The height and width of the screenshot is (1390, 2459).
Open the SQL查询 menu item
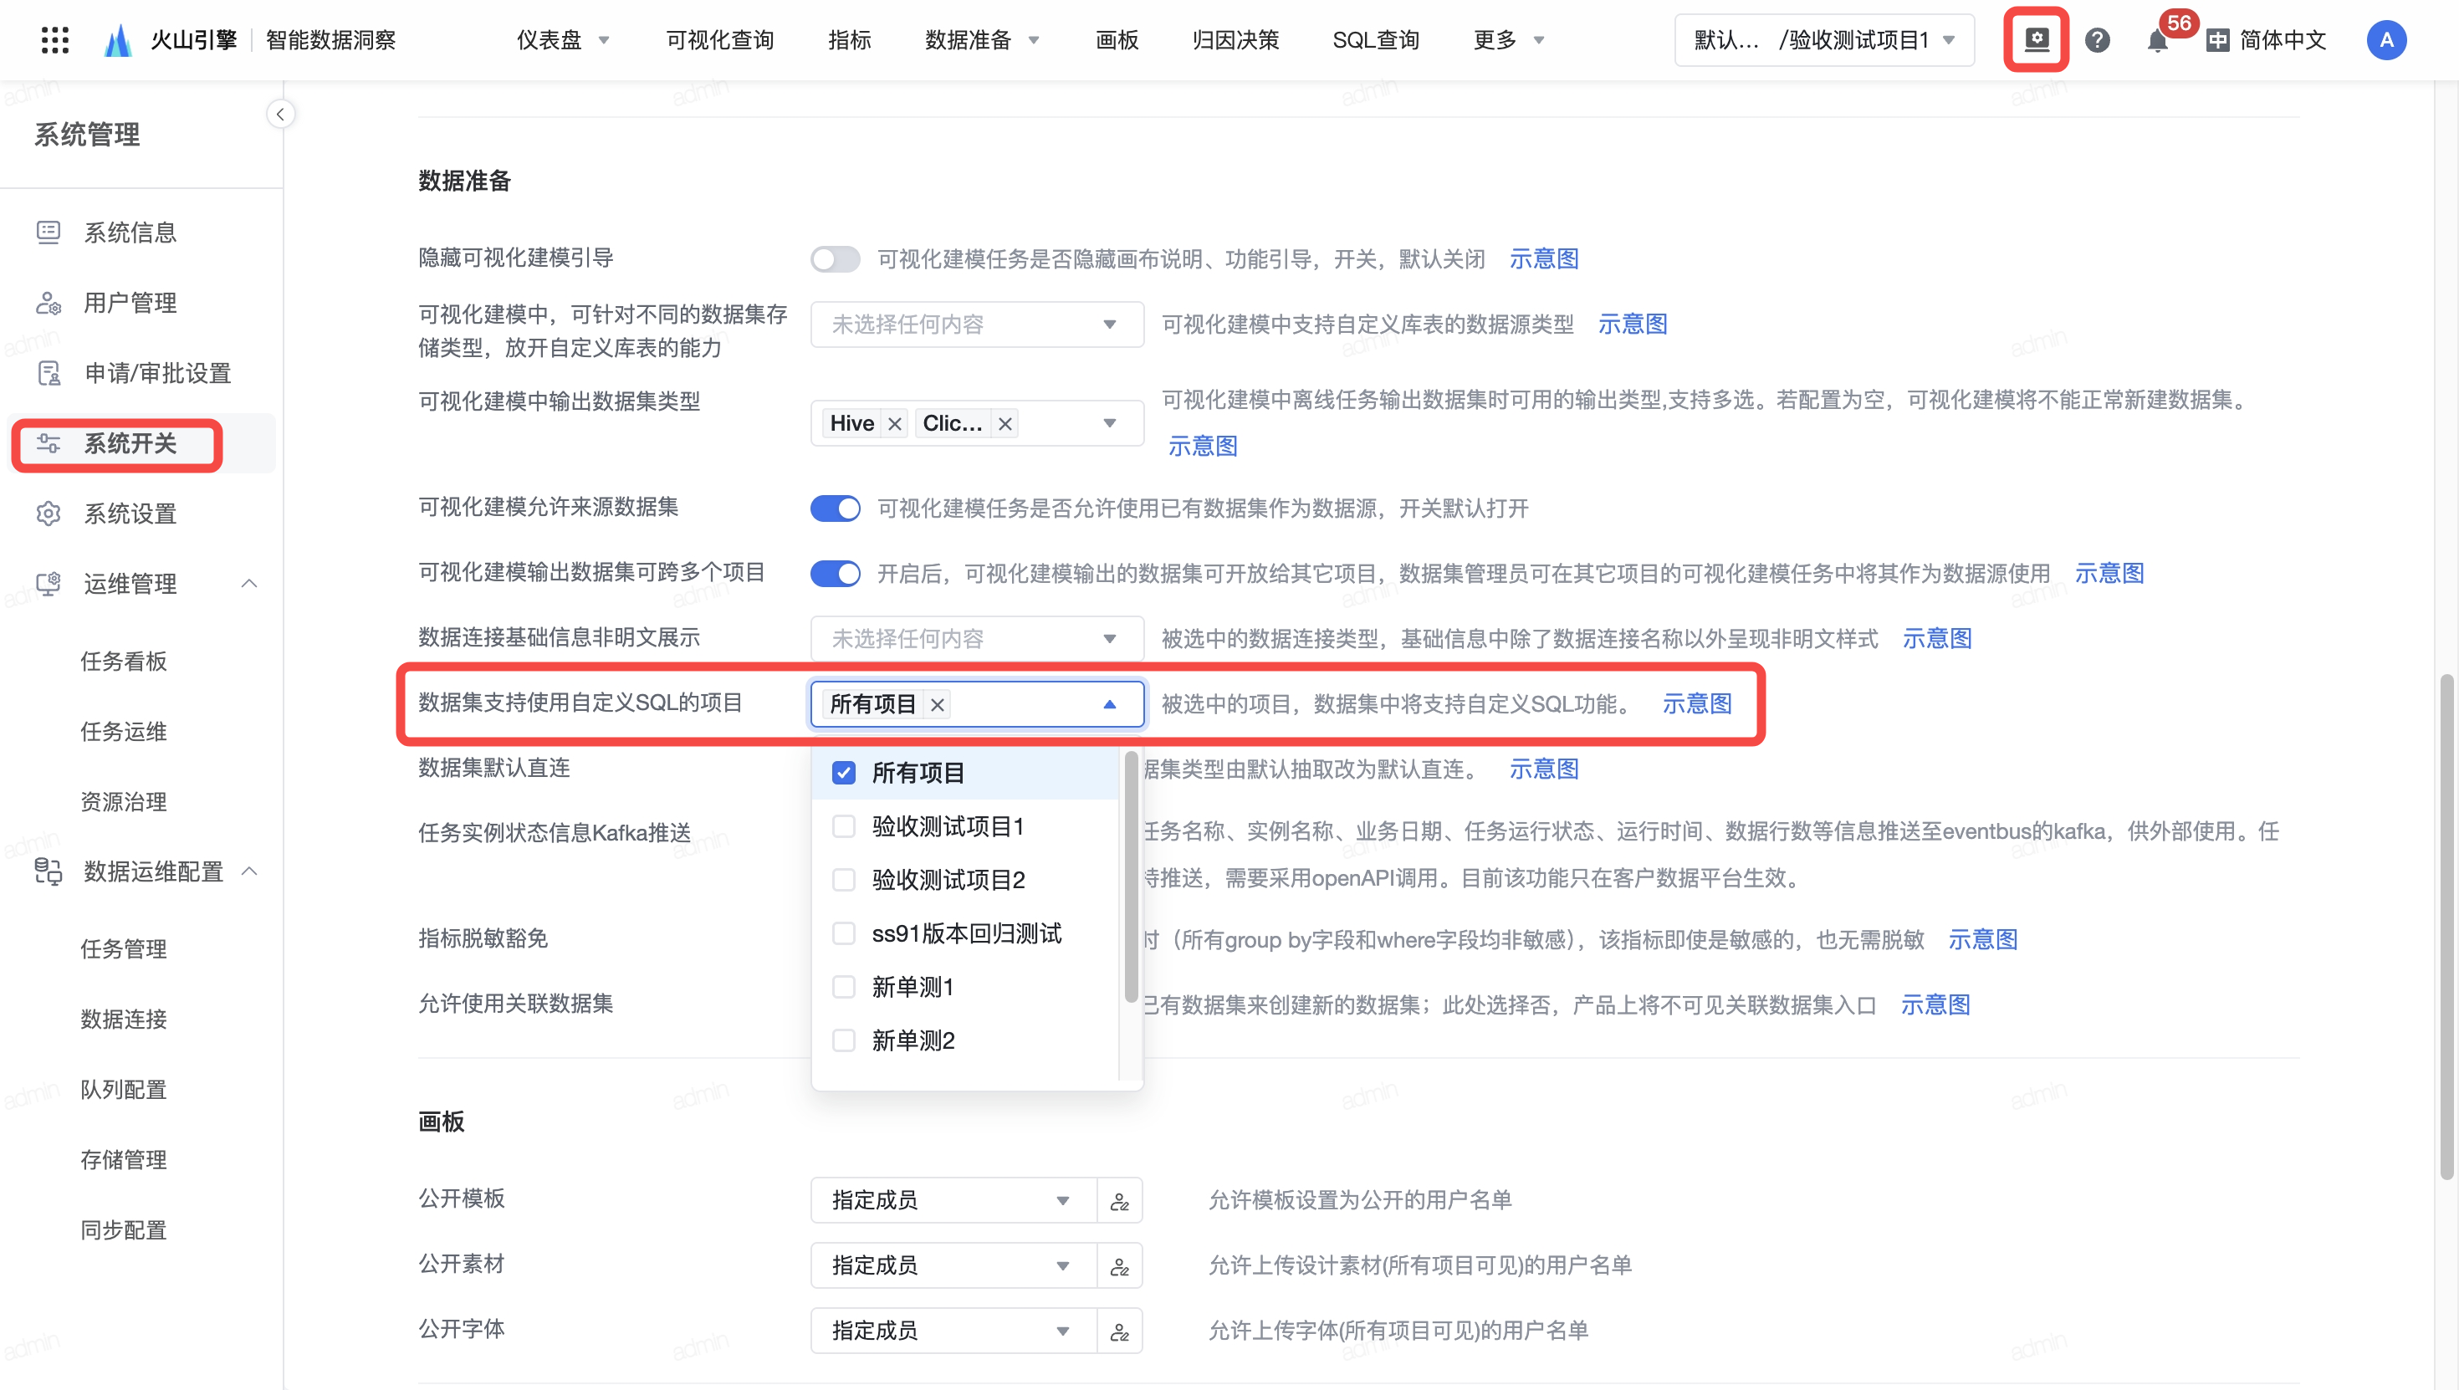pyautogui.click(x=1376, y=39)
